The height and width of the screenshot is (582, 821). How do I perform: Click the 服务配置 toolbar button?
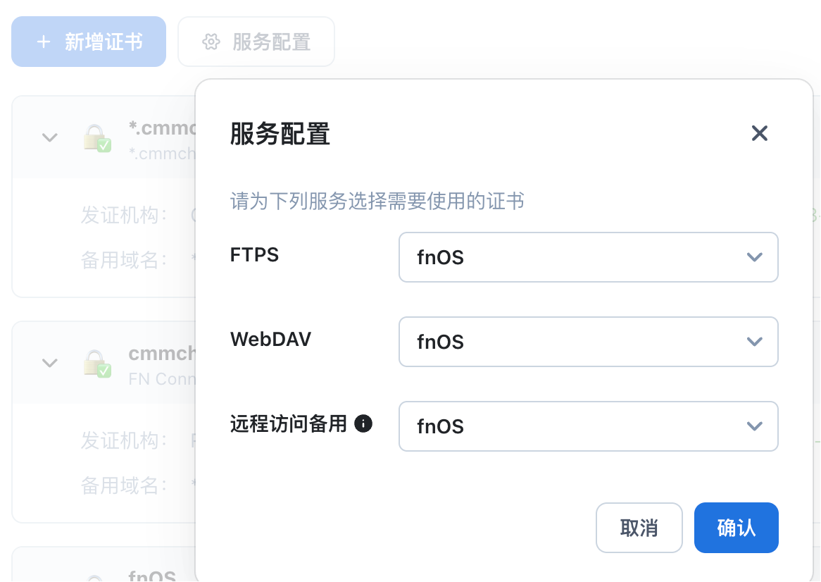point(256,42)
